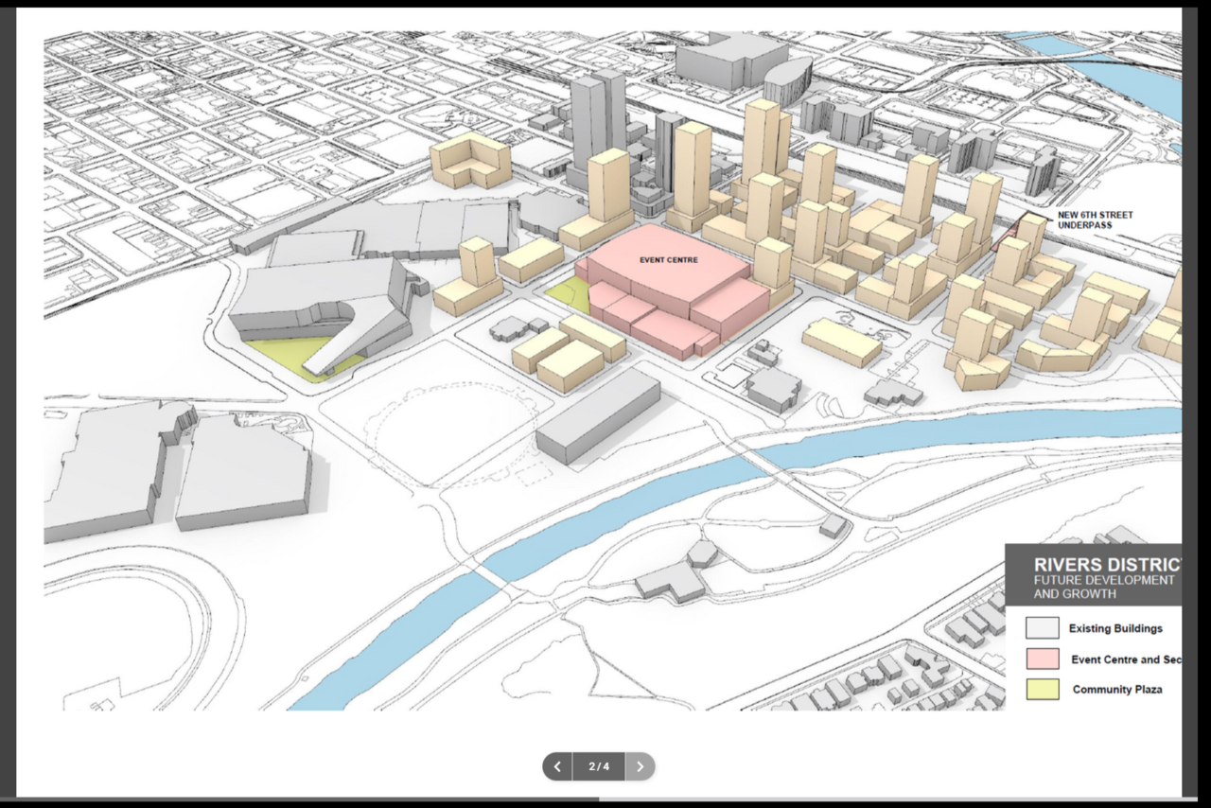Select the Existing Buildings legend text
Image resolution: width=1211 pixels, height=808 pixels.
click(x=1115, y=628)
